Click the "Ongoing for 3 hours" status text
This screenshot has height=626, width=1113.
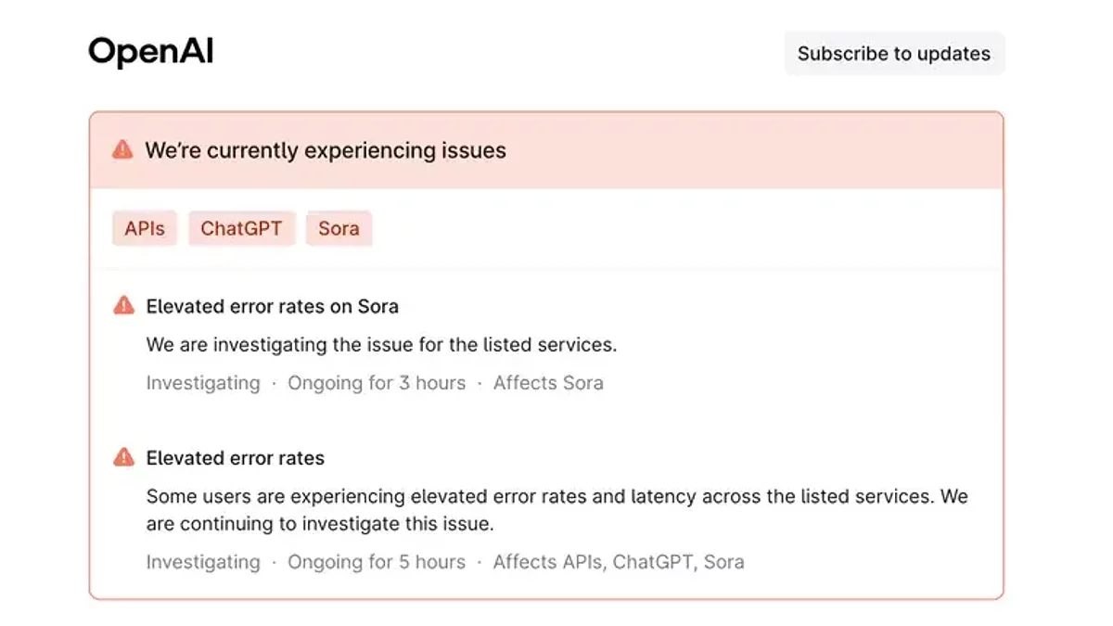[x=377, y=383]
